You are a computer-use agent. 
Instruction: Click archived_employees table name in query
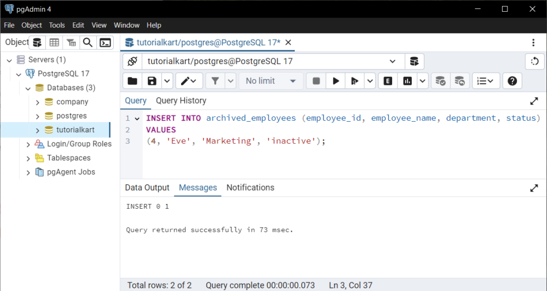coord(251,118)
